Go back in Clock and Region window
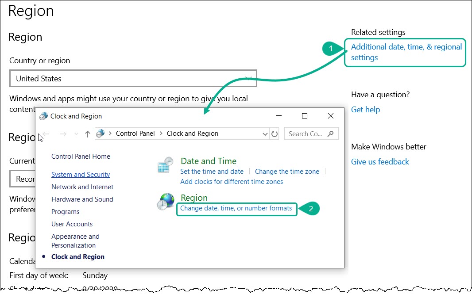 [x=46, y=134]
